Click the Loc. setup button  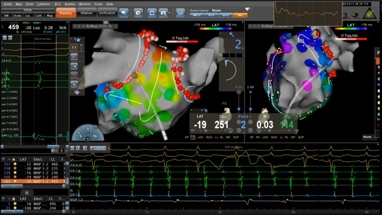pyautogui.click(x=28, y=15)
